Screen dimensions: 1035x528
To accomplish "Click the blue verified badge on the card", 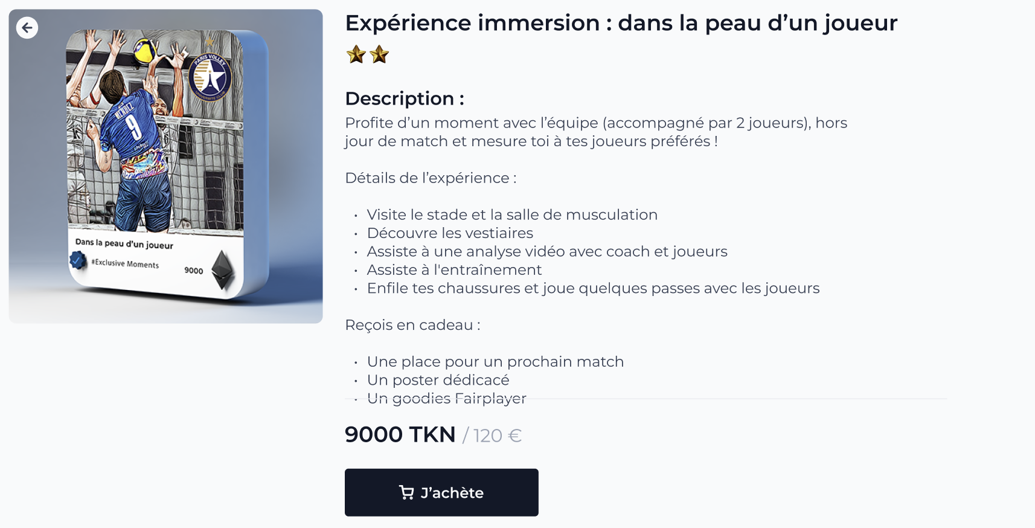I will point(78,260).
